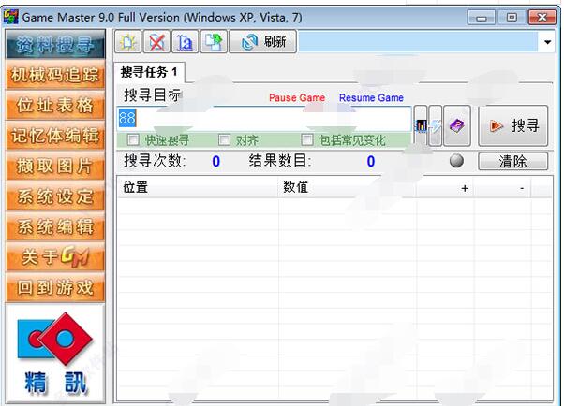Open 资料搜寻 sidebar section

[x=55, y=45]
